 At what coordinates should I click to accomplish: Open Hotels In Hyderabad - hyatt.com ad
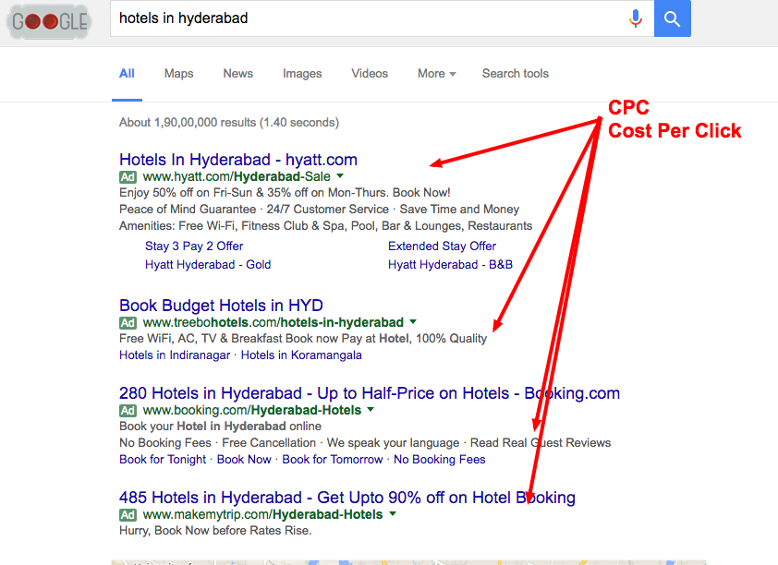pos(238,160)
